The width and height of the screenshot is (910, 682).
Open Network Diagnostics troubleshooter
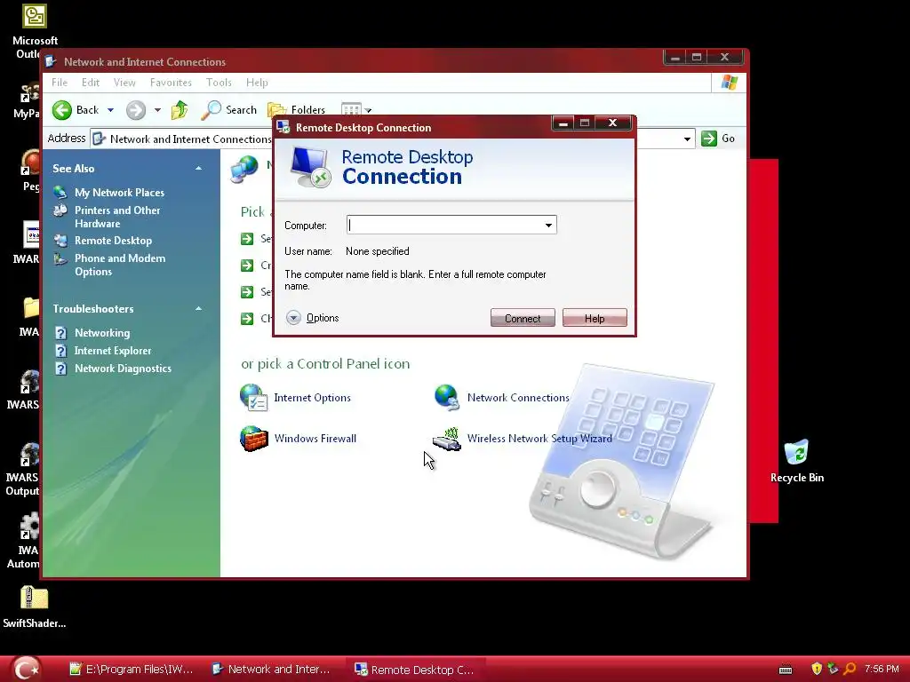tap(123, 369)
